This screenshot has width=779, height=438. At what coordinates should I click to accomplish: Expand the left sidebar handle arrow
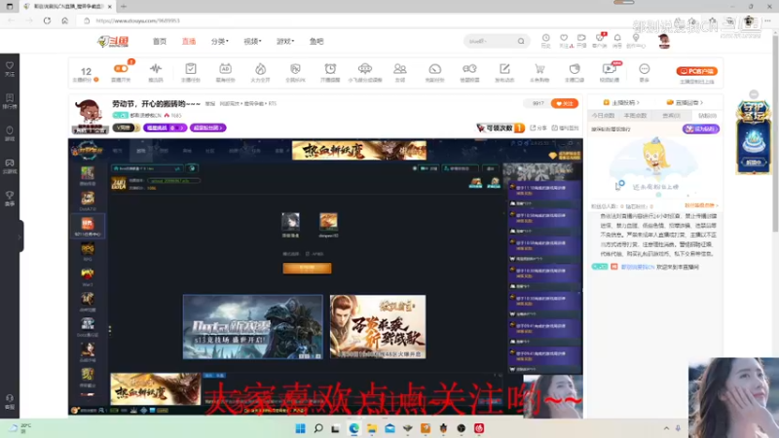(19, 237)
